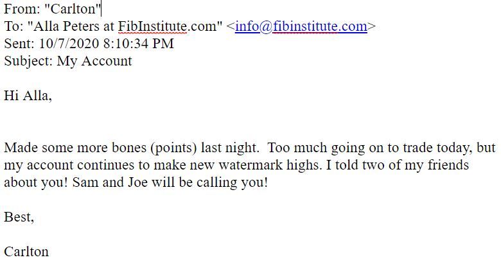The width and height of the screenshot is (501, 262).
Task: Click the misspelled word FibInstitute in To line
Action: pos(152,26)
